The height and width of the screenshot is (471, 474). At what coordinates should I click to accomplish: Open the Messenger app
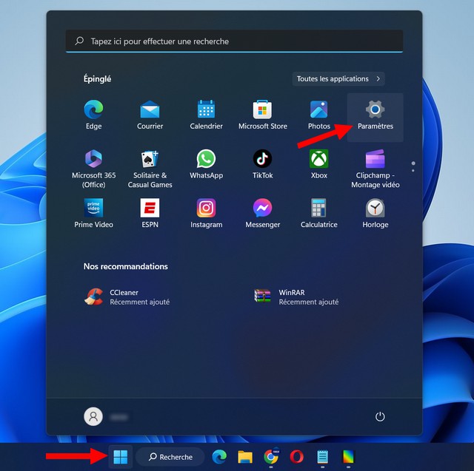pyautogui.click(x=262, y=214)
